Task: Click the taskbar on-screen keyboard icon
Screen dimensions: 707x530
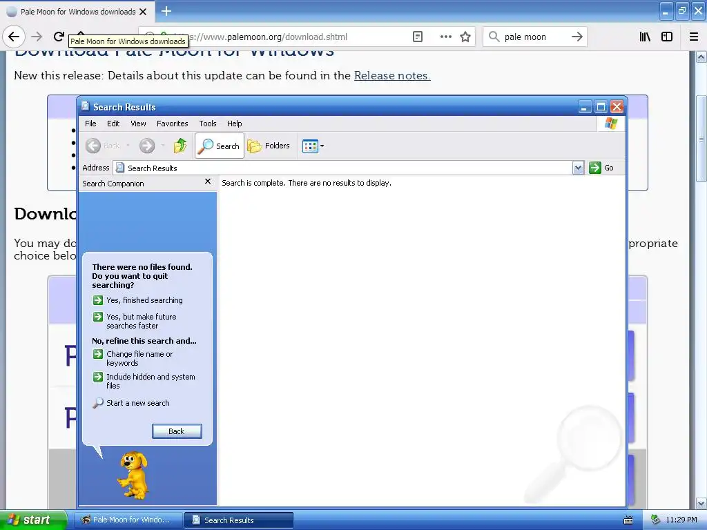Action: pyautogui.click(x=628, y=520)
